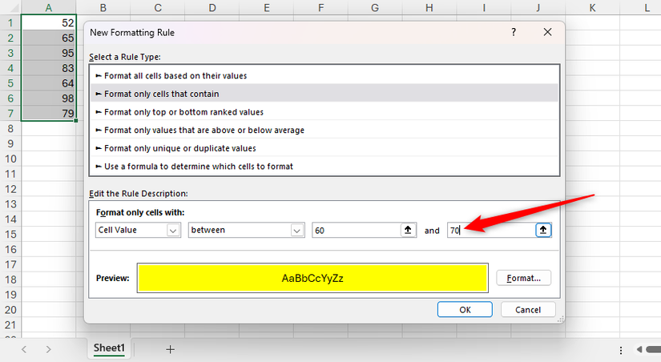Click the Cancel button
This screenshot has height=362, width=661.
tap(527, 310)
